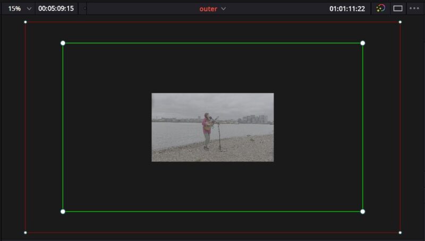Switch viewer display mode rectangle icon

click(397, 8)
